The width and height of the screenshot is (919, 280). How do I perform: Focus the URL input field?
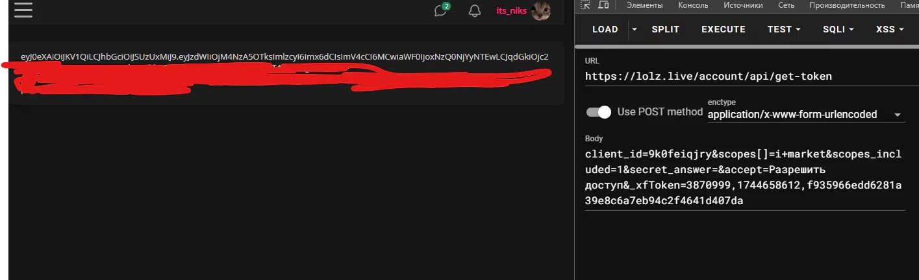coord(745,76)
